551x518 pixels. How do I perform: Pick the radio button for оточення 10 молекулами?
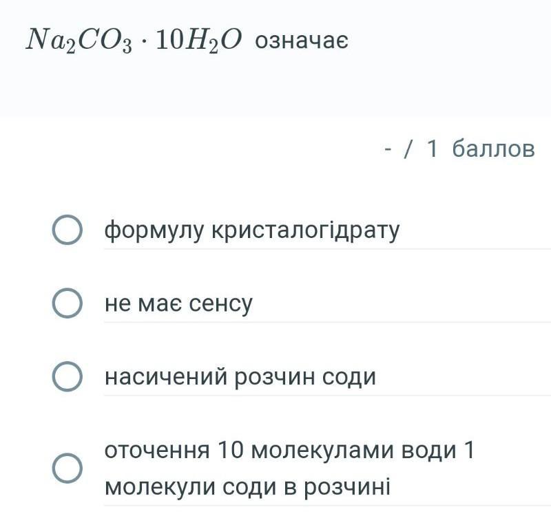[x=67, y=468]
